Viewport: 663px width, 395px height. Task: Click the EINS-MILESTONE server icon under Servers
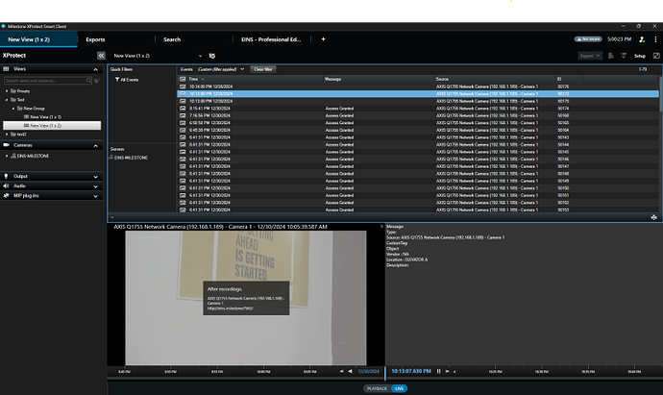click(111, 157)
